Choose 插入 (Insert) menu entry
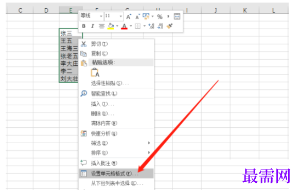Viewport: 300px width, 192px height. tap(116, 104)
